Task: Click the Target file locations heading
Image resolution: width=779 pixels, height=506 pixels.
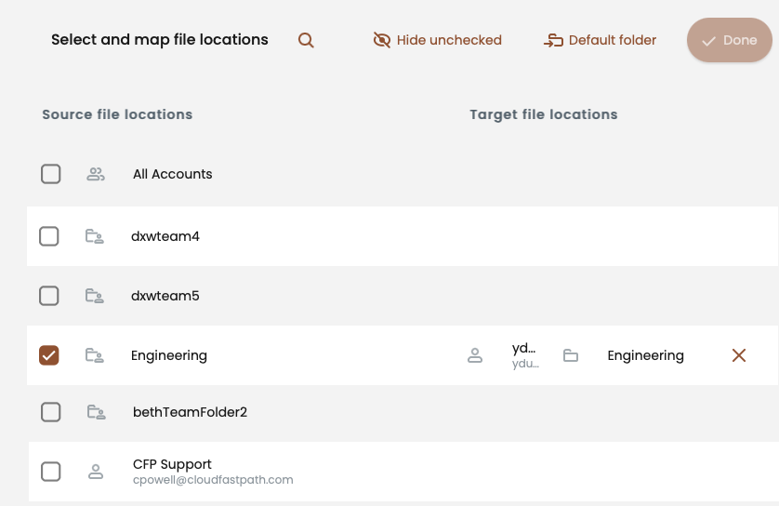Action: pos(544,114)
